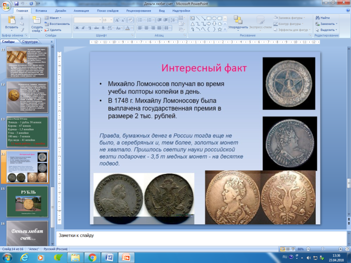Click the Office button logo

[x=6, y=6]
